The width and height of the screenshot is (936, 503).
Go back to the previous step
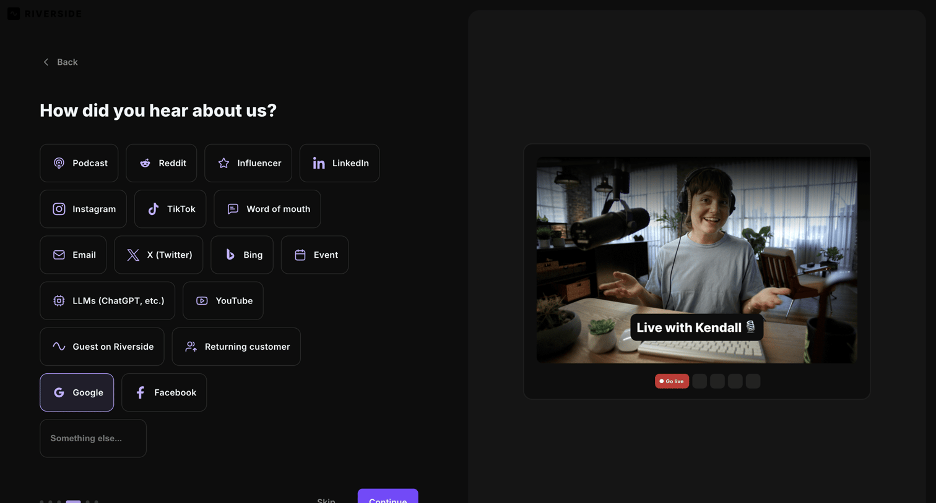[x=60, y=62]
